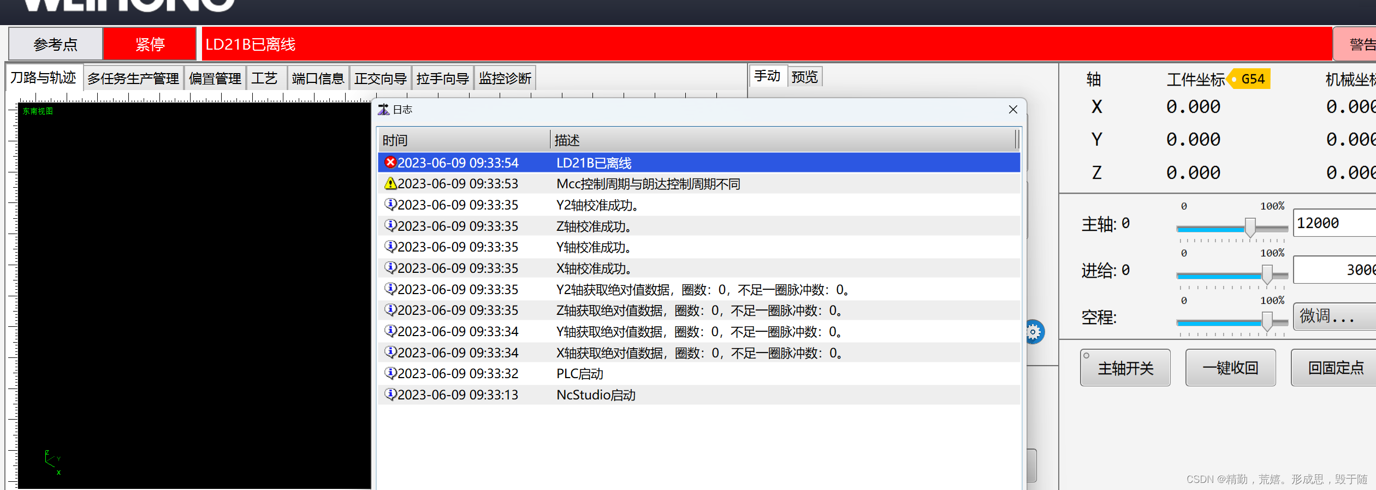
Task: Open the 监控诊断 tab
Action: click(x=505, y=79)
